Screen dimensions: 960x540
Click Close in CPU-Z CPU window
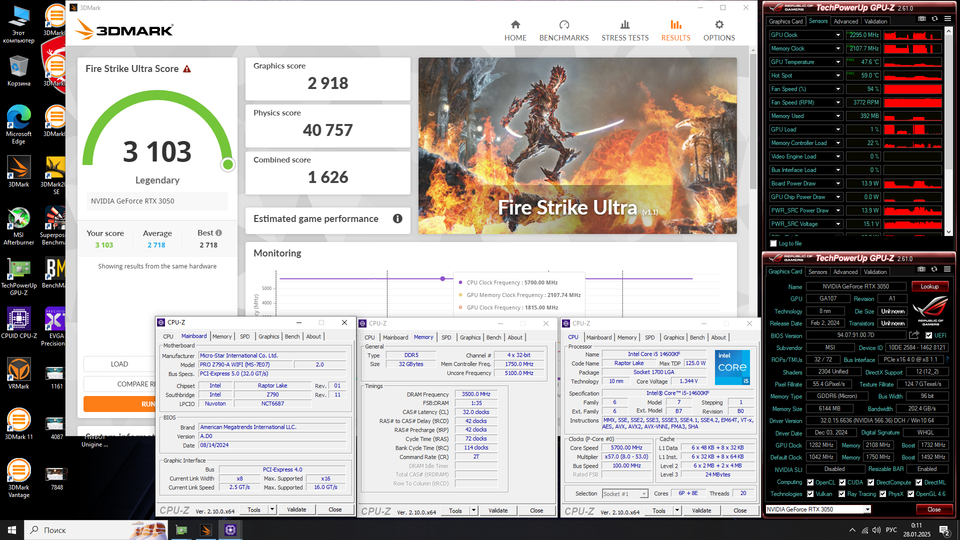740,510
